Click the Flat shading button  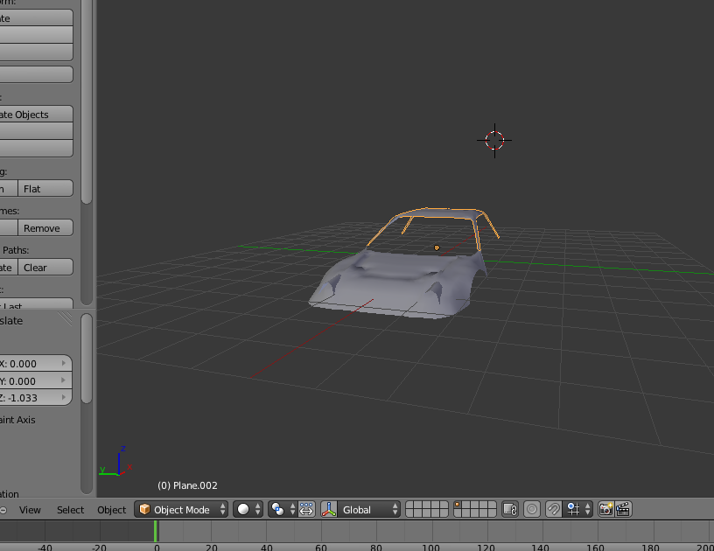point(45,188)
